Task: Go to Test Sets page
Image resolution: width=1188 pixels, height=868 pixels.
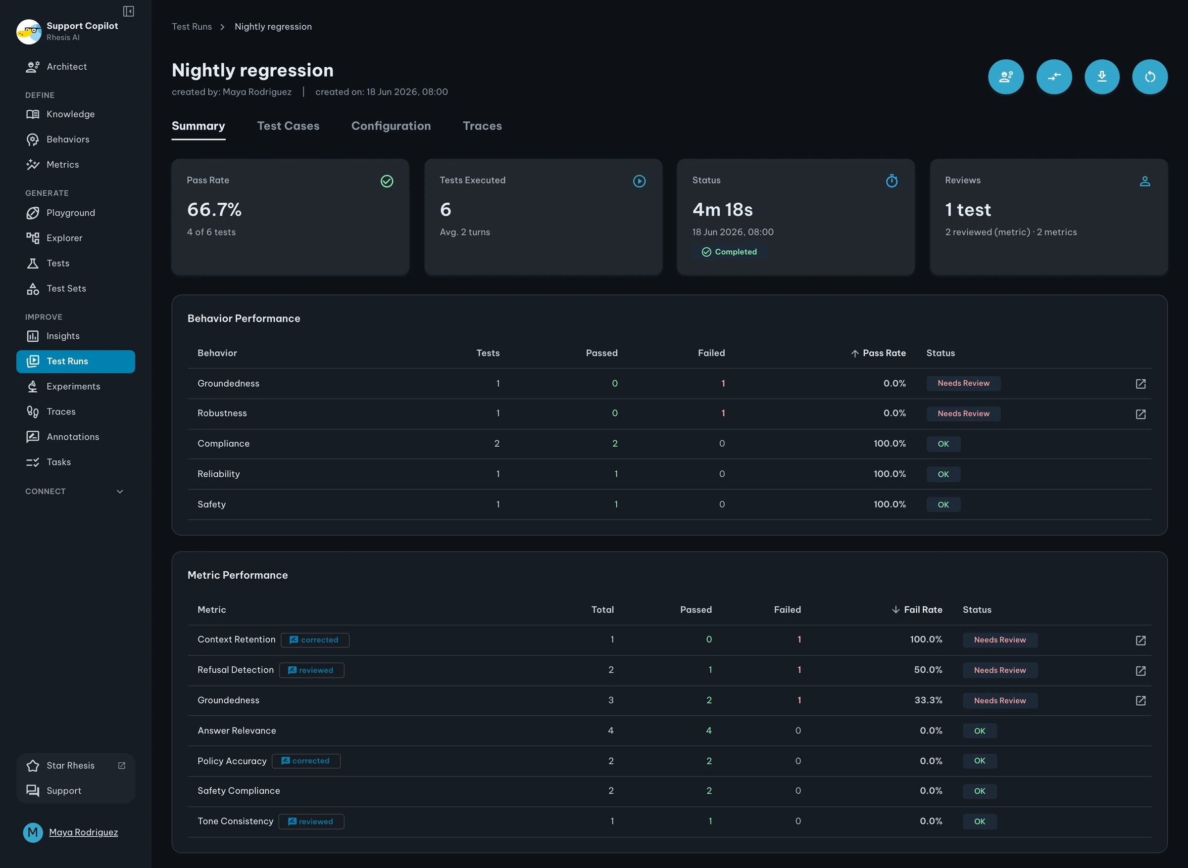Action: pyautogui.click(x=75, y=288)
